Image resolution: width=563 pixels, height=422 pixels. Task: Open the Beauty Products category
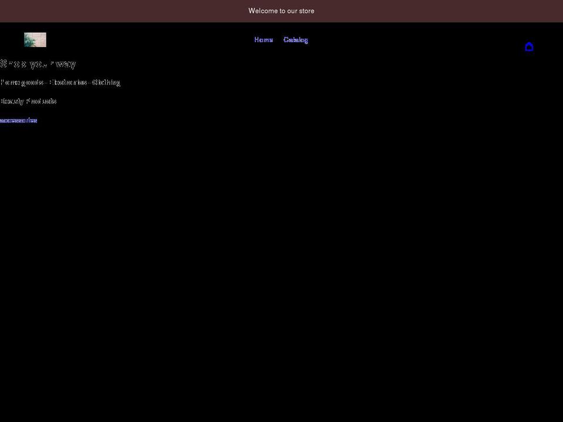28,101
